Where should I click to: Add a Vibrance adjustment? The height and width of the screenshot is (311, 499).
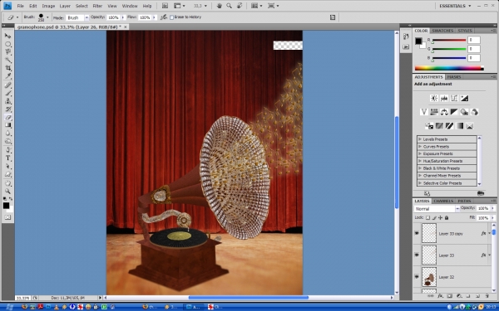[423, 112]
